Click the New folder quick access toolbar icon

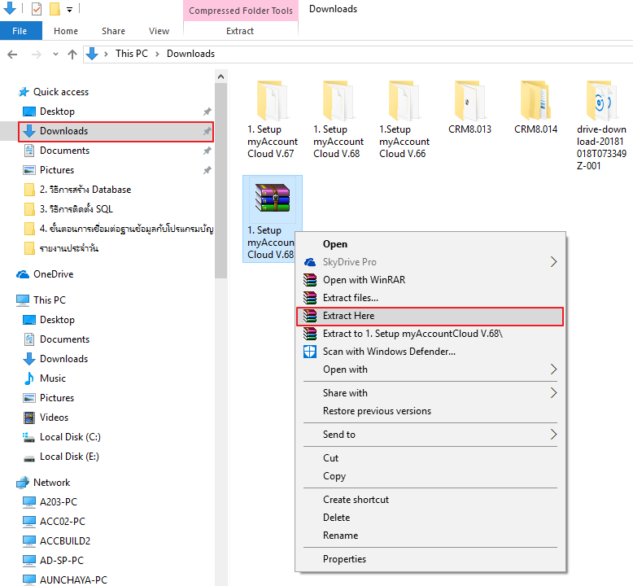tap(55, 8)
